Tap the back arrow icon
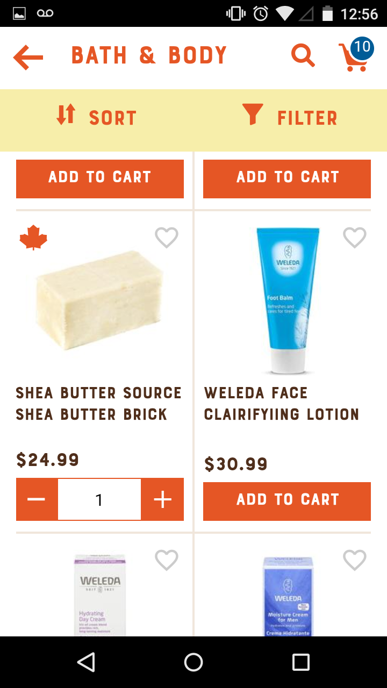The width and height of the screenshot is (387, 688). 28,56
